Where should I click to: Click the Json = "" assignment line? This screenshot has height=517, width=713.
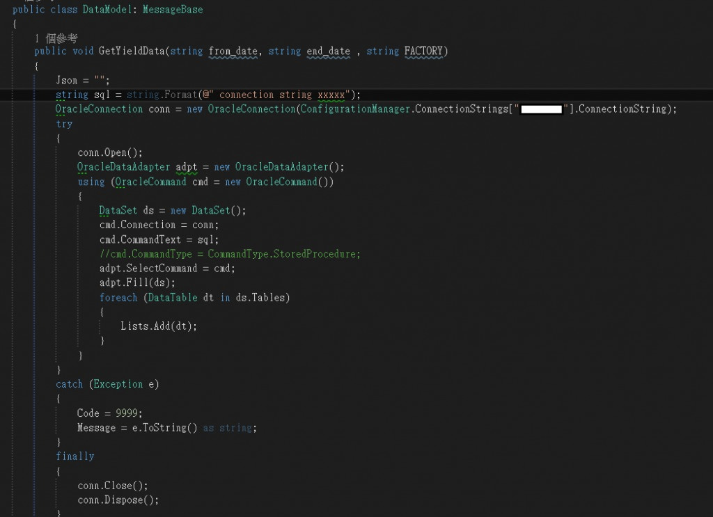(x=83, y=81)
